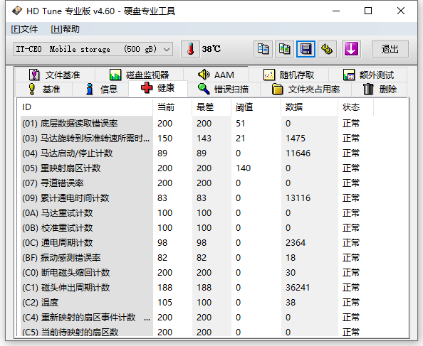
Task: Copy text info to clipboard icon
Action: [x=263, y=49]
